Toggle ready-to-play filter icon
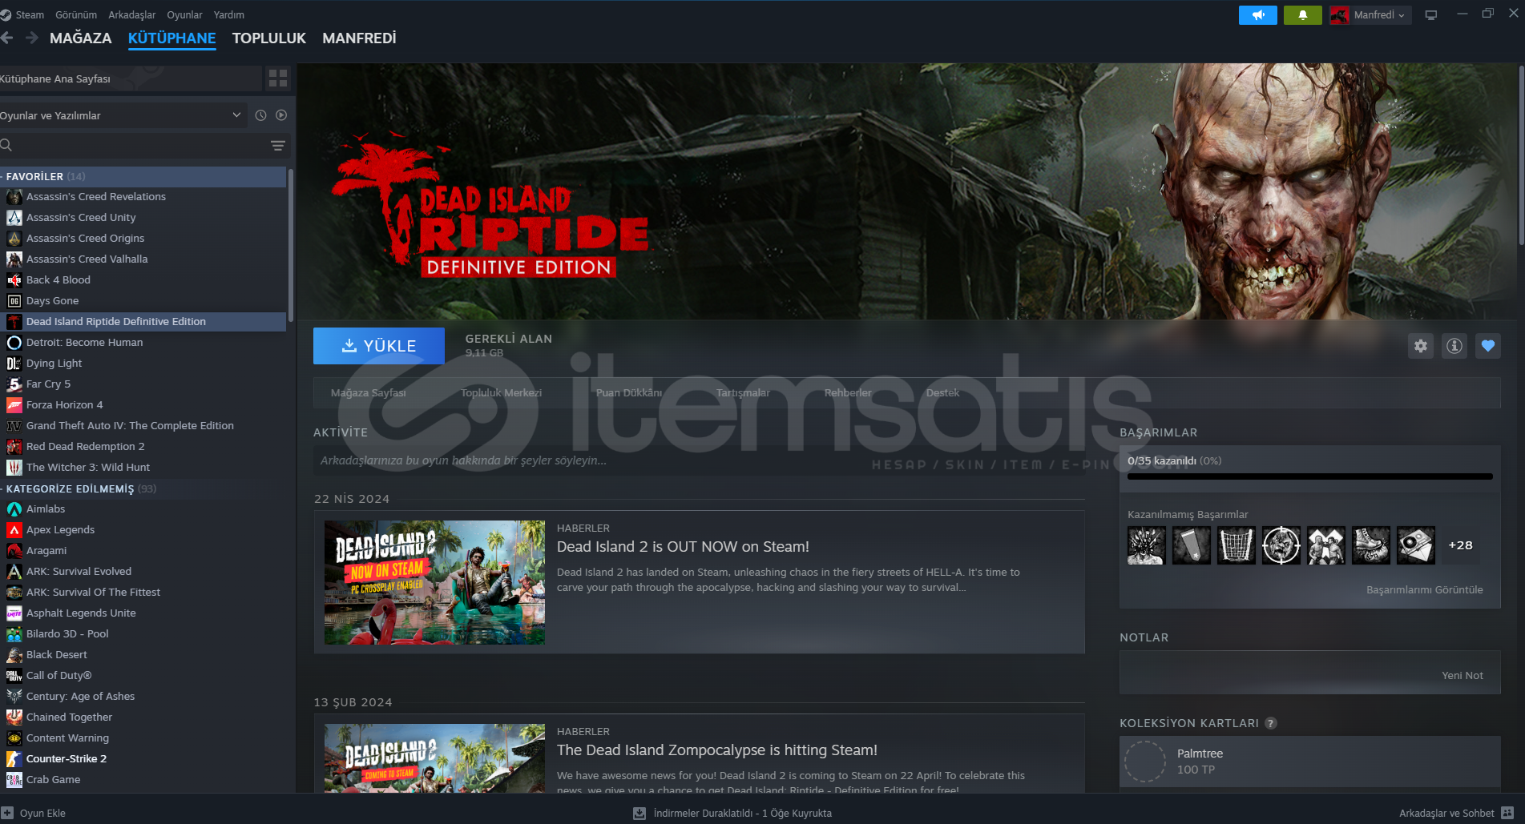The image size is (1525, 824). pos(281,115)
